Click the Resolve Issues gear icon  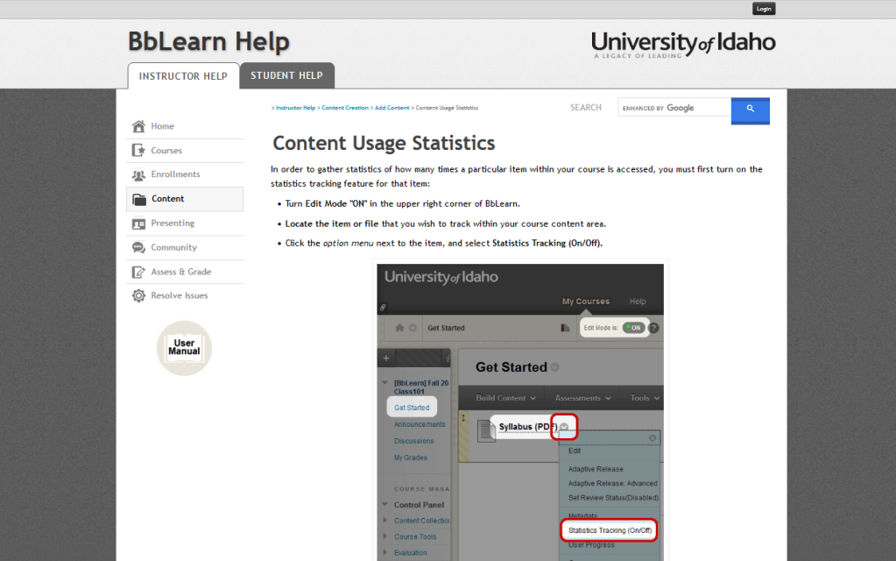138,296
